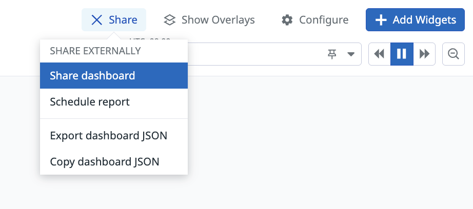Click the pin icon in time field

[332, 54]
